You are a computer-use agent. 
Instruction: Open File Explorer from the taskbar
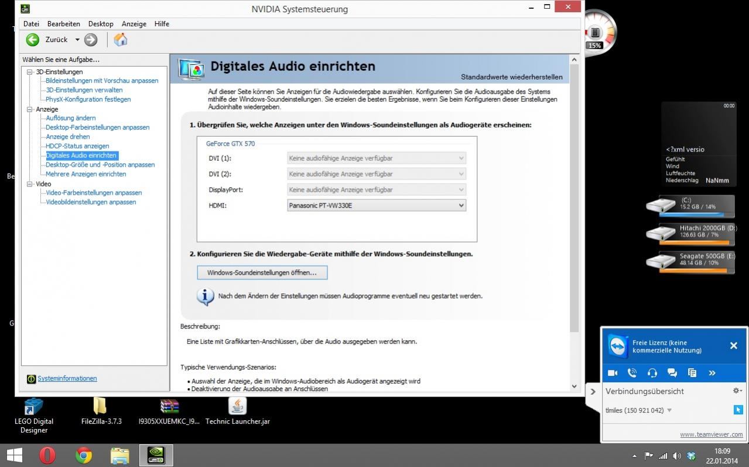click(119, 455)
